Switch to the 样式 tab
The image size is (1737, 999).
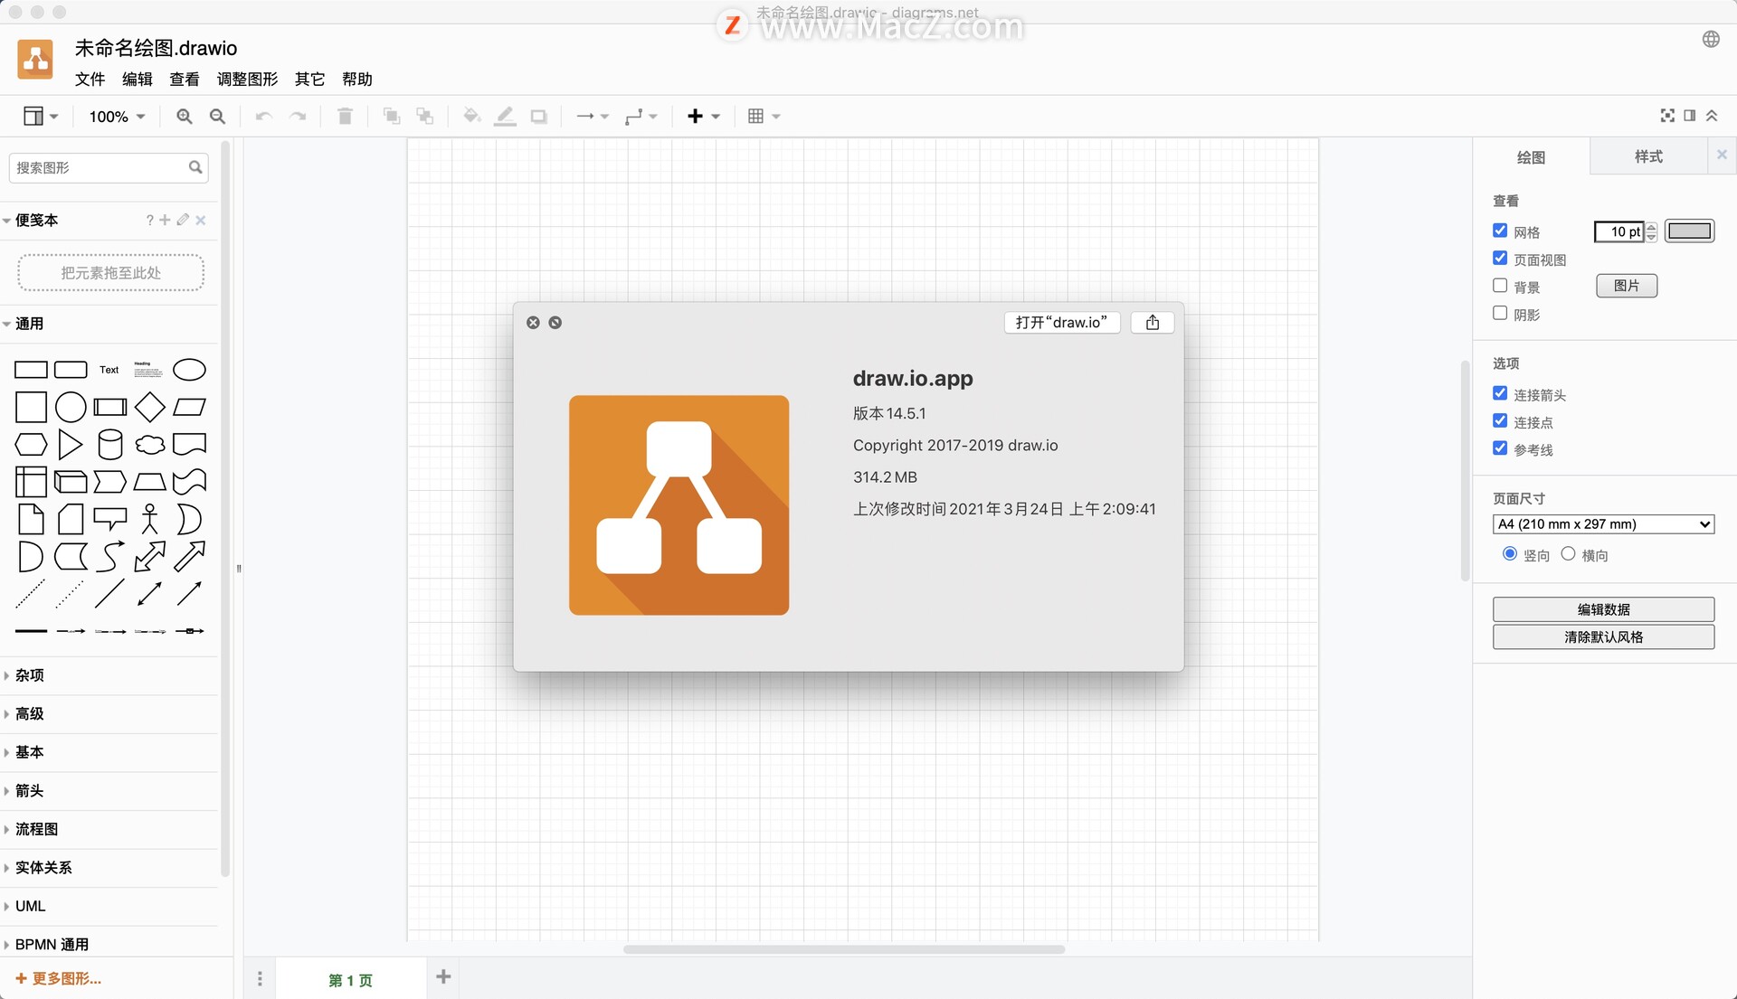(1647, 156)
